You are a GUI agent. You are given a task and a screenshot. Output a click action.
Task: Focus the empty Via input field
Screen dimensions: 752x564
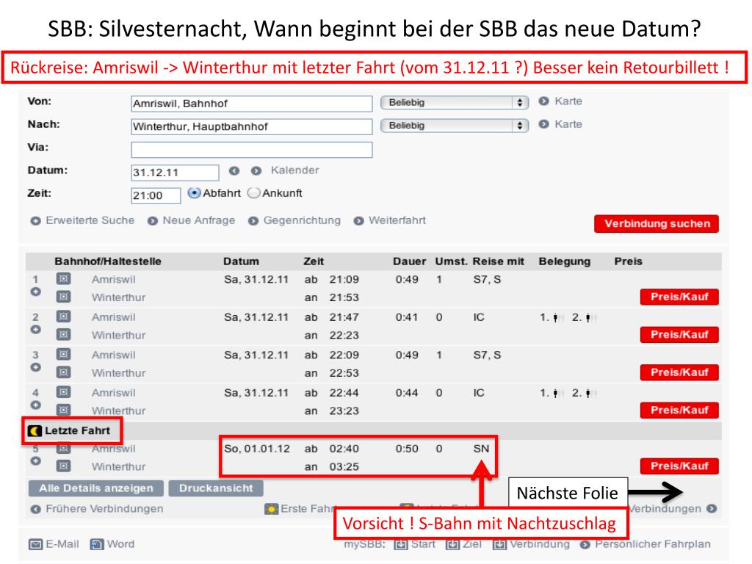point(251,150)
